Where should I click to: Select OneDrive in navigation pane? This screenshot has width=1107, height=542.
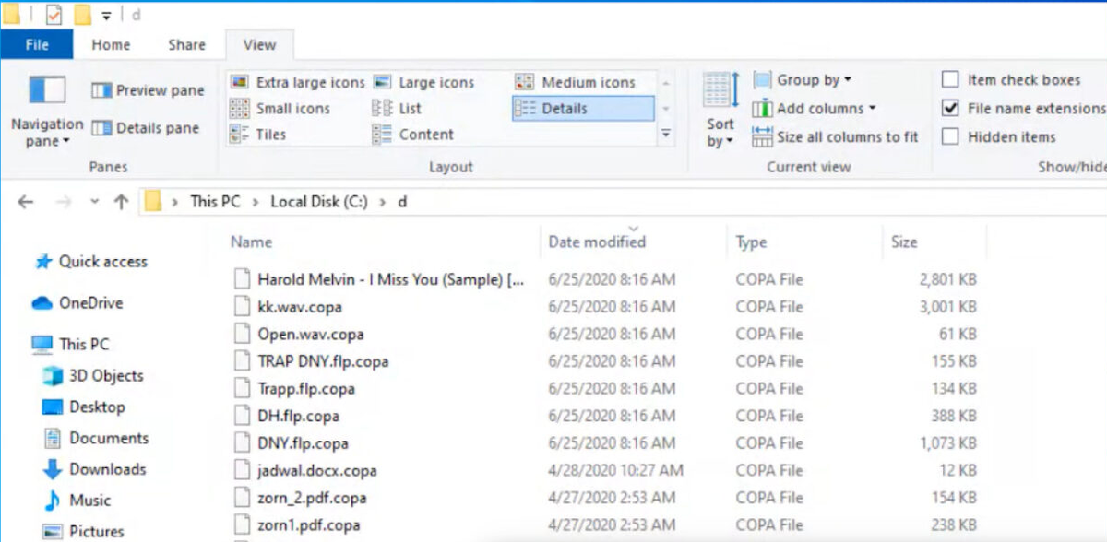pos(77,302)
